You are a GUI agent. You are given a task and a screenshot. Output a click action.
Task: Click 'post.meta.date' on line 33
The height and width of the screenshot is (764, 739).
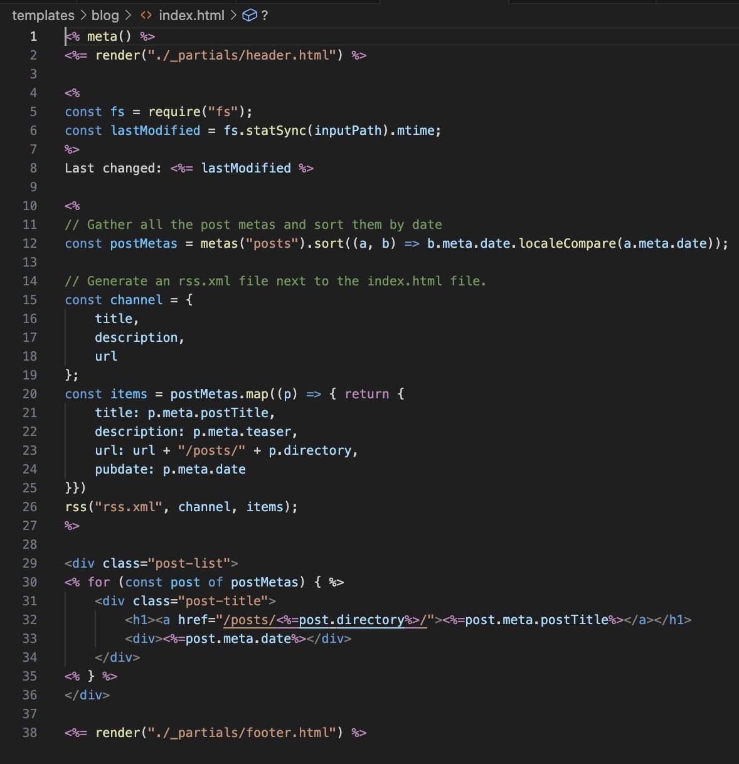238,639
